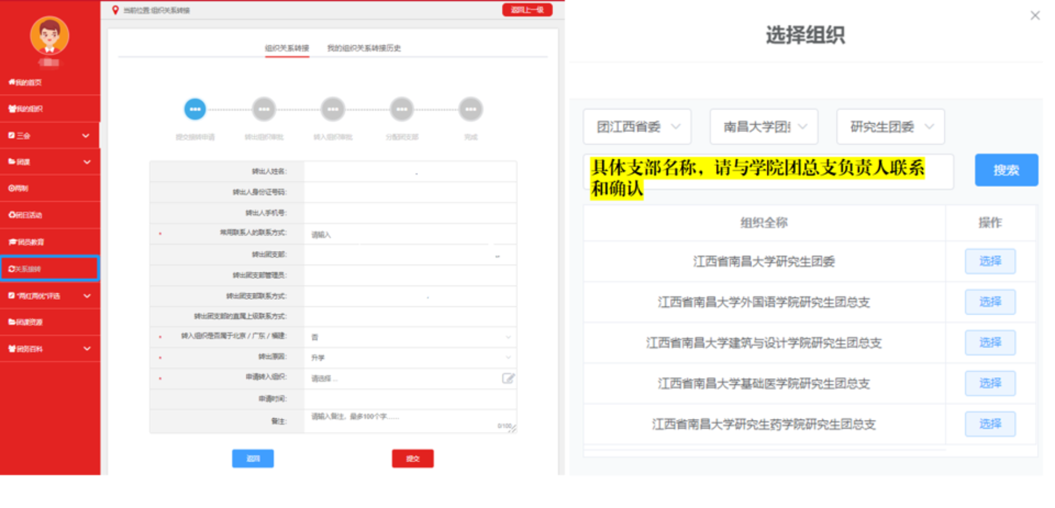Click the 转出组织审批 step circle

click(264, 109)
